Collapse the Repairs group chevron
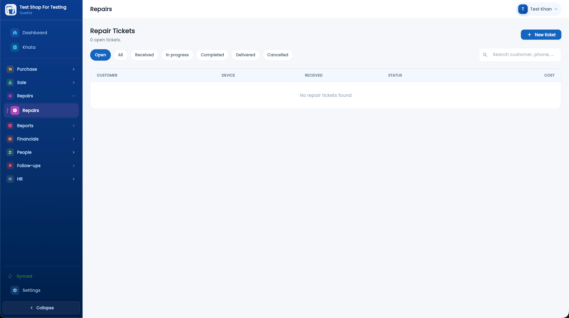Screen dimensions: 569x318 tap(74, 96)
